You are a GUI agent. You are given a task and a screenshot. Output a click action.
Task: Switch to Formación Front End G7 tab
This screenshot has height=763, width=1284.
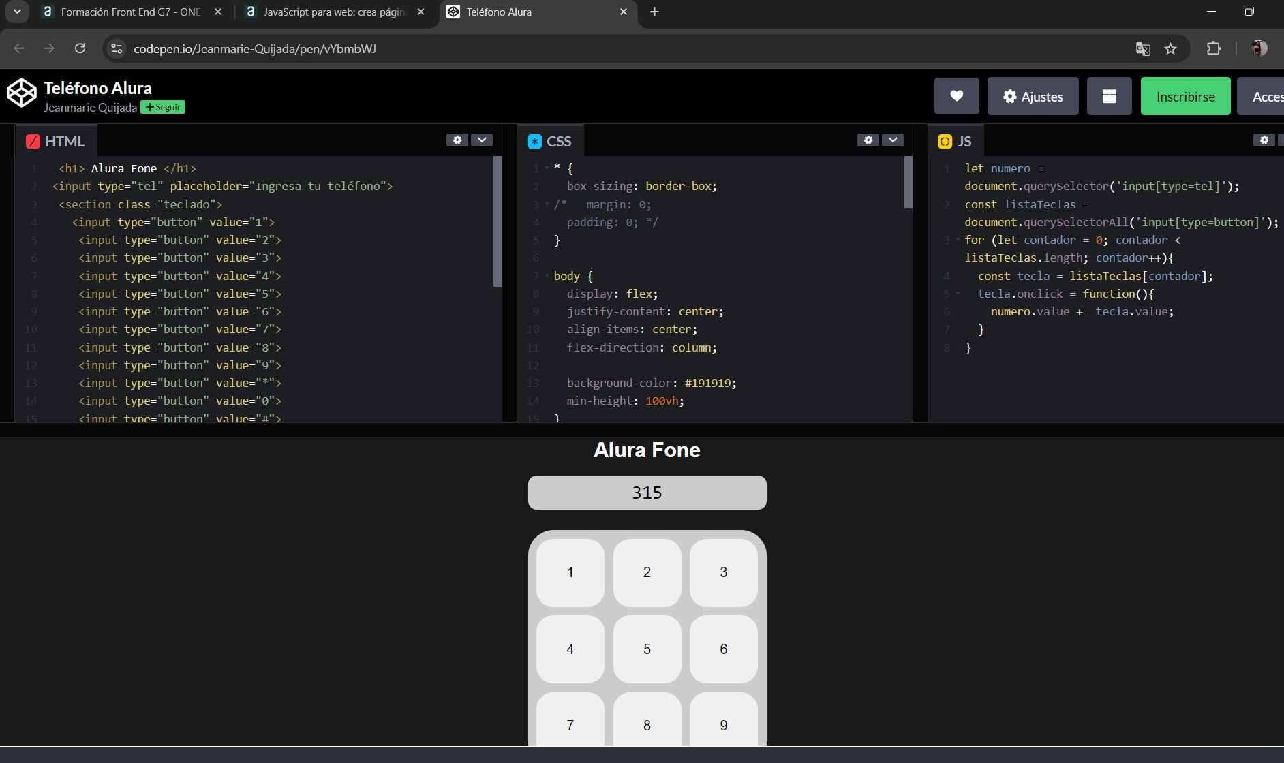[x=130, y=12]
